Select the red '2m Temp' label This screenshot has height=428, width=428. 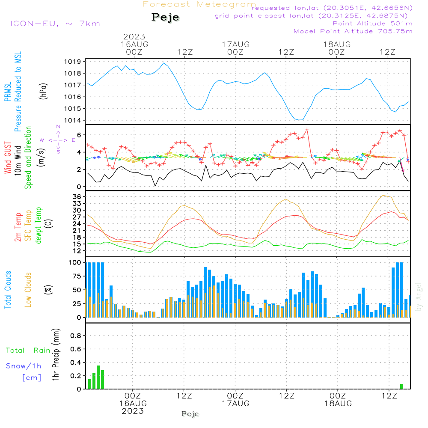tap(18, 227)
